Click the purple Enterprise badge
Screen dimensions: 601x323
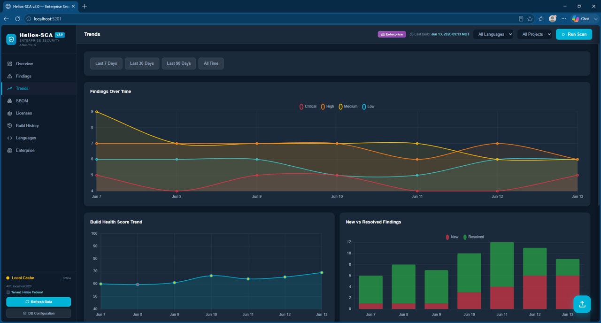(392, 34)
